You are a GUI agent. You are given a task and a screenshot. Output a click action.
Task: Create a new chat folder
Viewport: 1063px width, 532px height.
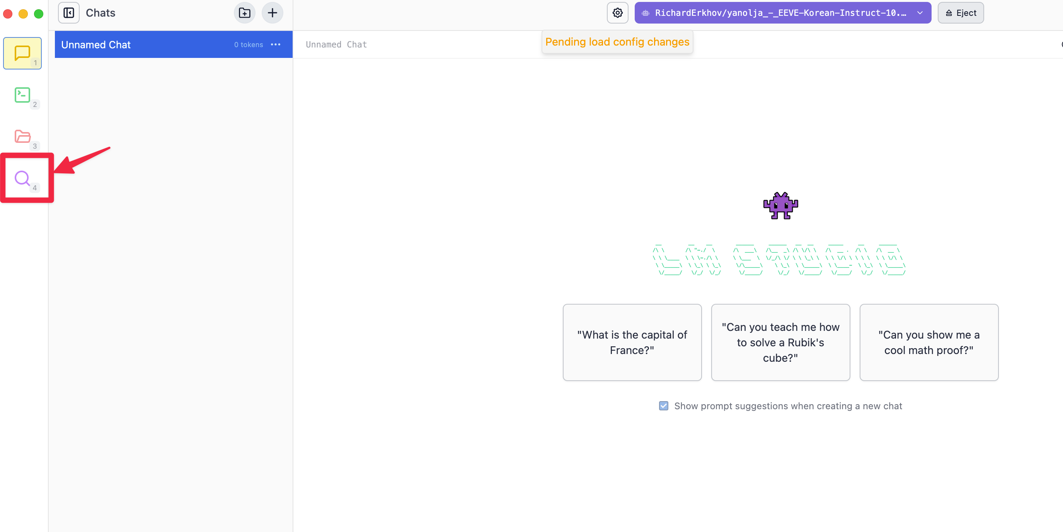(244, 13)
